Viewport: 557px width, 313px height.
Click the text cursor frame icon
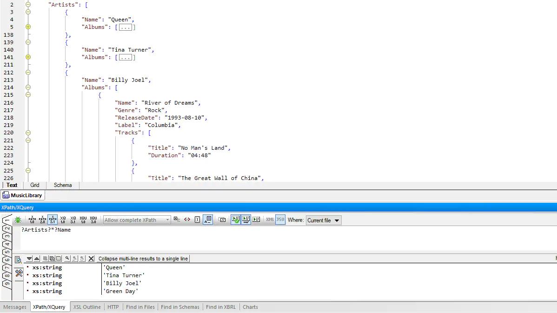(198, 220)
